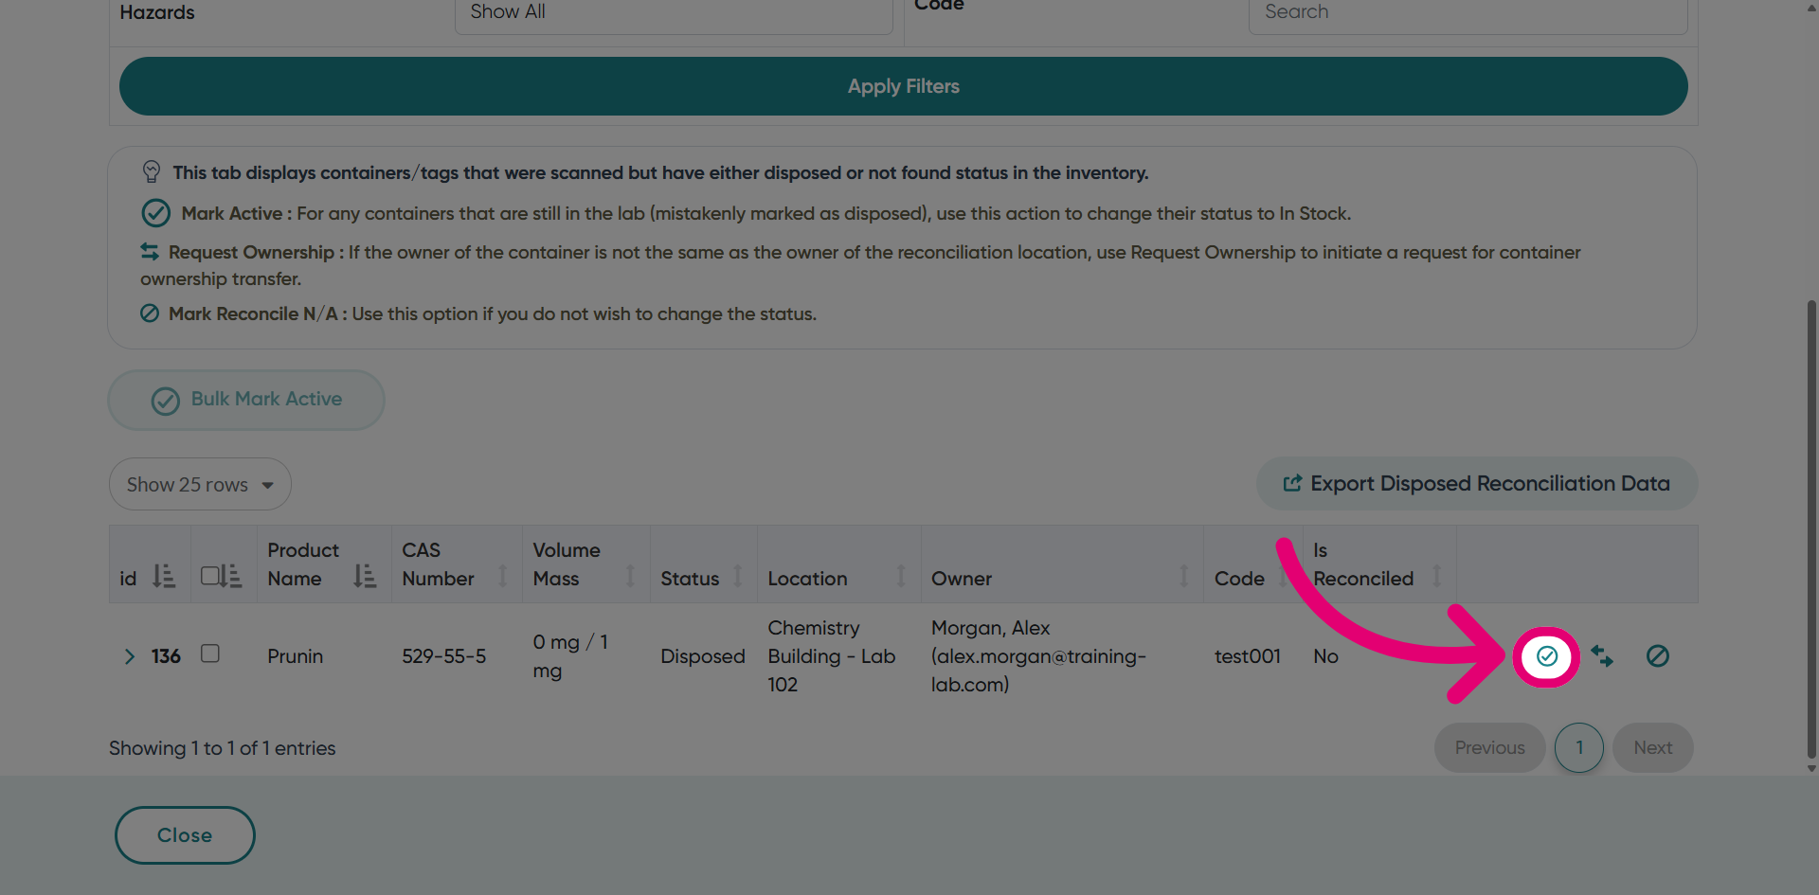Open the Show 25 rows dropdown
This screenshot has width=1819, height=895.
coord(200,485)
